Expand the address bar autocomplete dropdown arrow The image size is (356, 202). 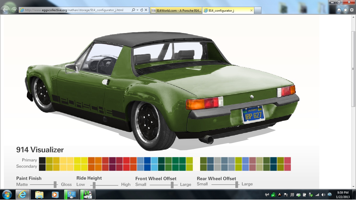(137, 10)
